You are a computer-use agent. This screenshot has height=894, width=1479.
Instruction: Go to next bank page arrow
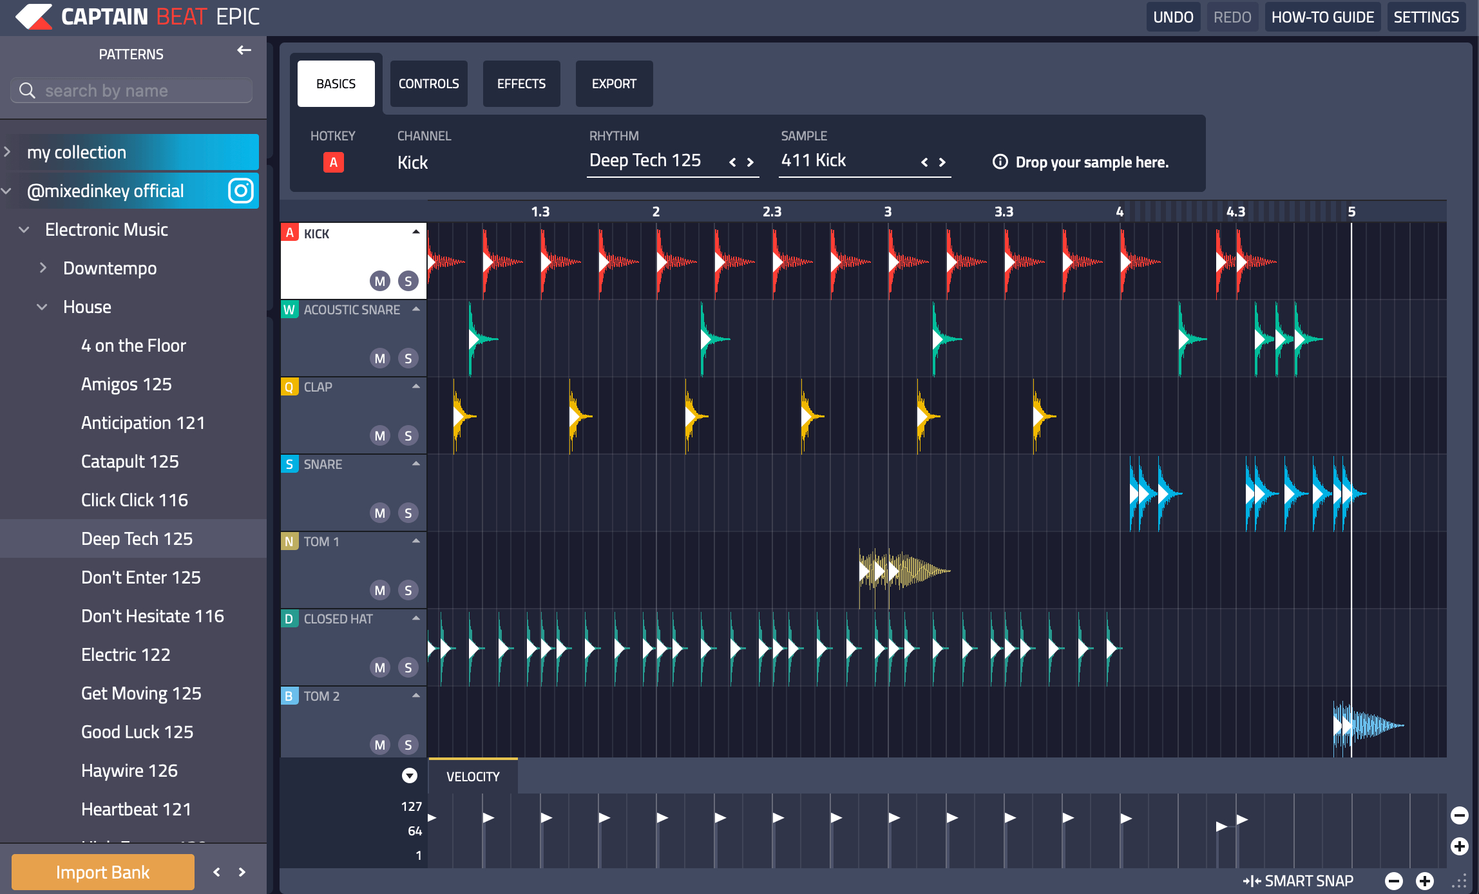242,872
